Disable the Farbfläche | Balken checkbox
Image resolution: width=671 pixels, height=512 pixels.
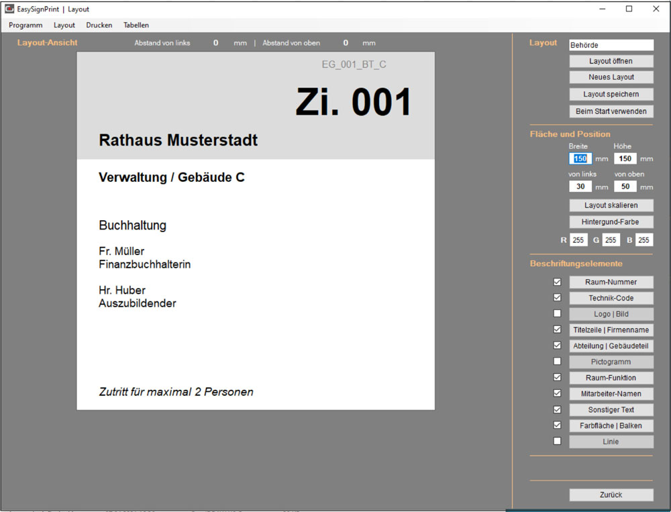[x=557, y=425]
